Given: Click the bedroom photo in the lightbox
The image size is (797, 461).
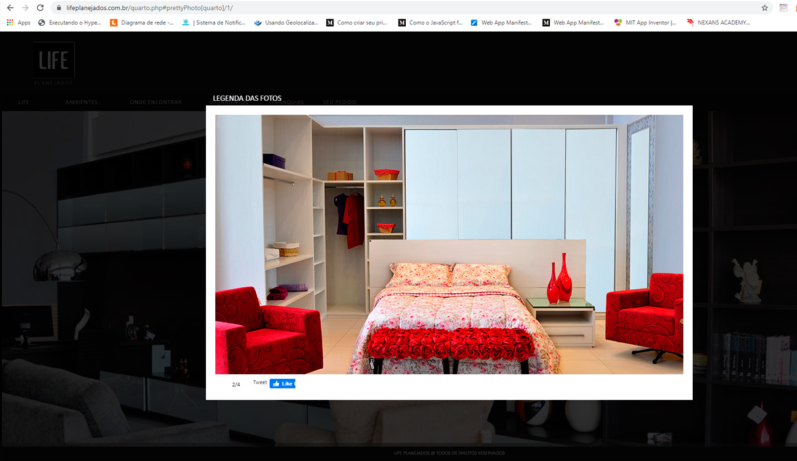Looking at the screenshot, I should coord(449,244).
